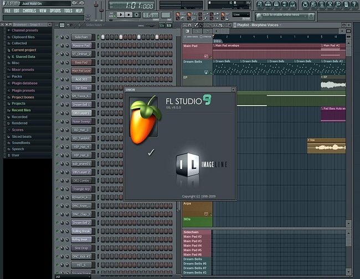Select the playlist paint brush tool
The height and width of the screenshot is (279, 360).
pyautogui.click(x=201, y=25)
